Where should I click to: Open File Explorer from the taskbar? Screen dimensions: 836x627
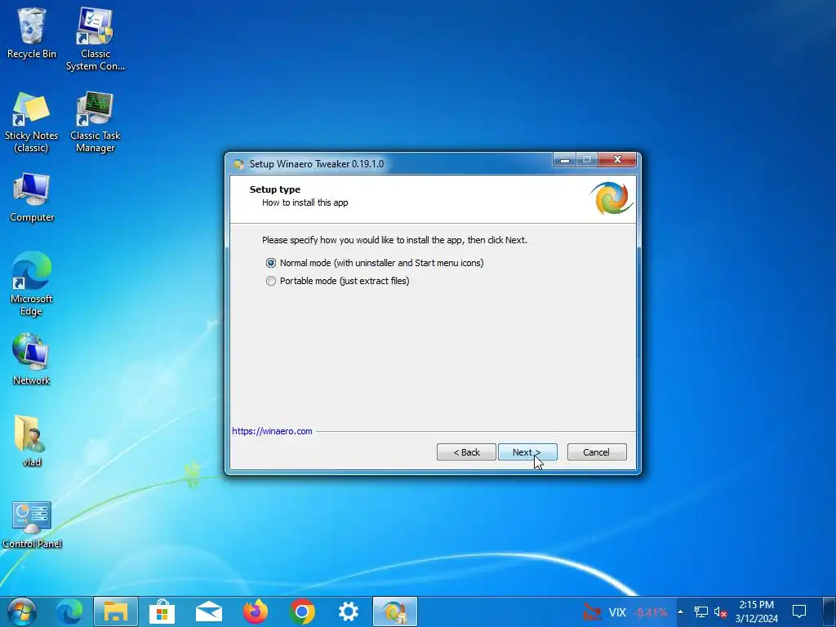click(x=116, y=611)
